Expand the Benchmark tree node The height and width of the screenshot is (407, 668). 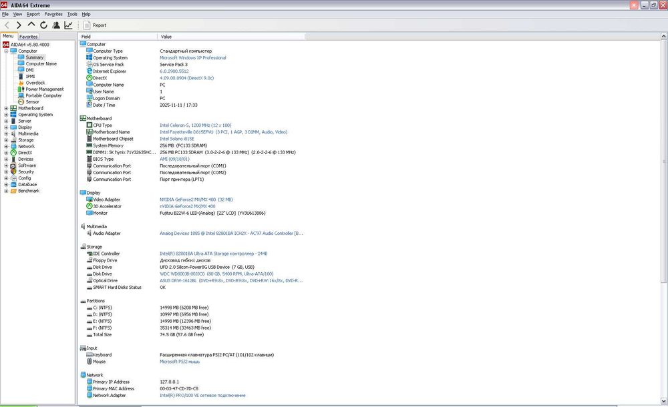pos(7,191)
